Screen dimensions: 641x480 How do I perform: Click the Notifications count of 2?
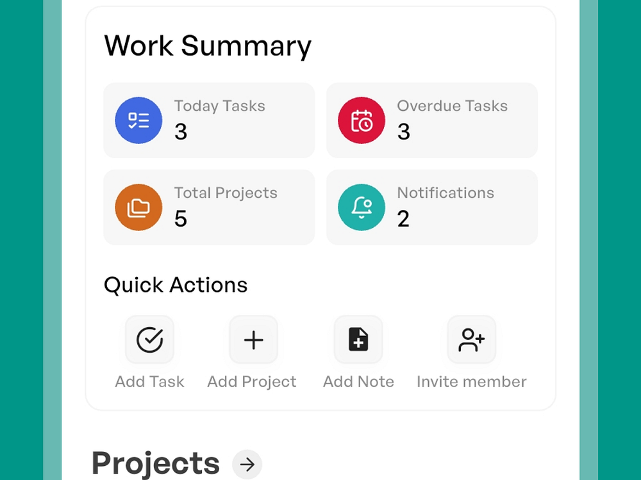(403, 219)
